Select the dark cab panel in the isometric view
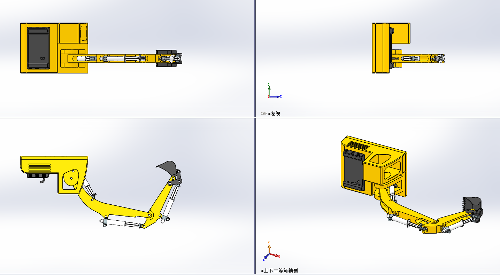 click(x=353, y=170)
